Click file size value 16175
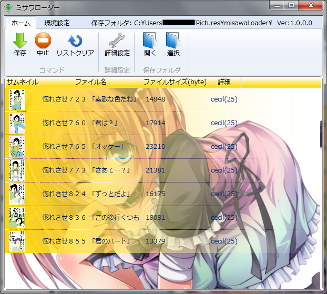 point(156,194)
